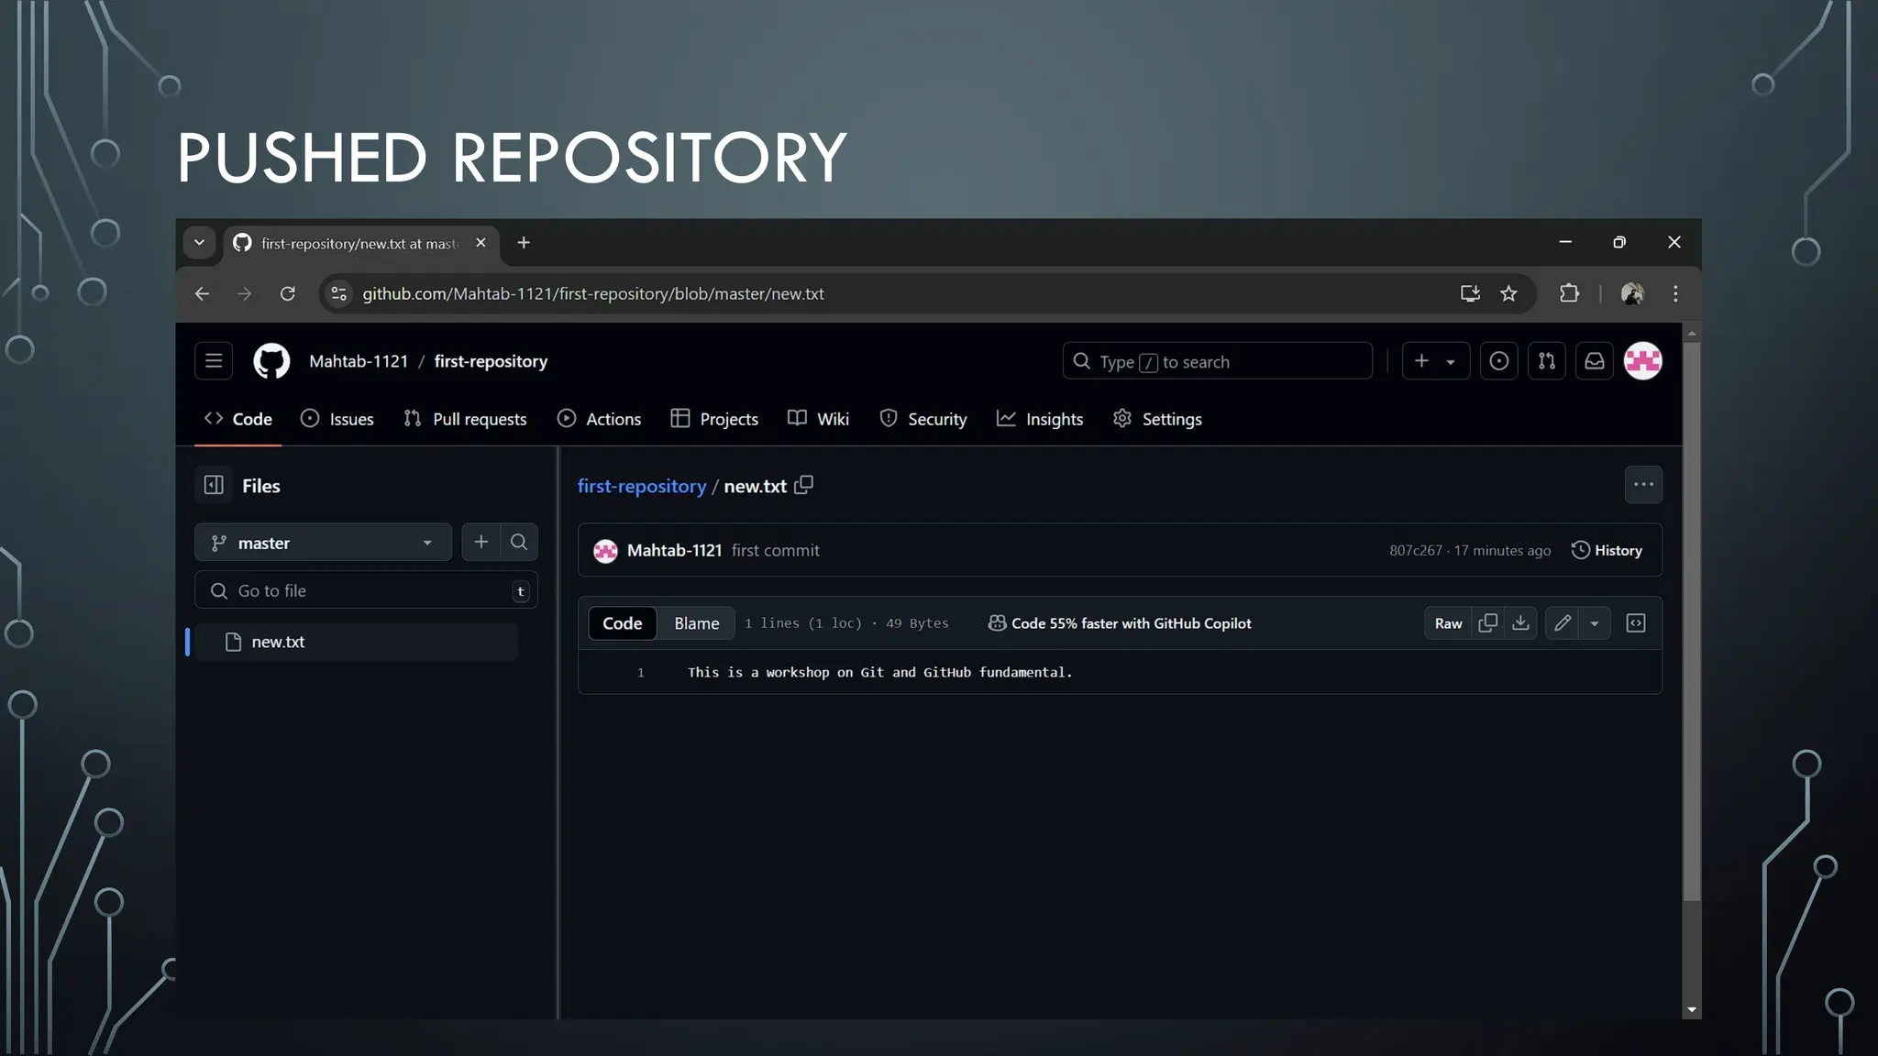Viewport: 1878px width, 1056px height.
Task: View site information icon in address bar
Action: (339, 293)
